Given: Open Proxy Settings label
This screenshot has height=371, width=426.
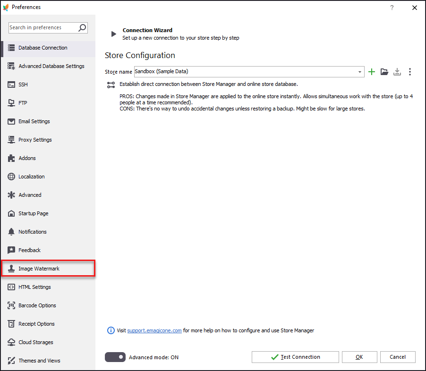Looking at the screenshot, I should (35, 140).
